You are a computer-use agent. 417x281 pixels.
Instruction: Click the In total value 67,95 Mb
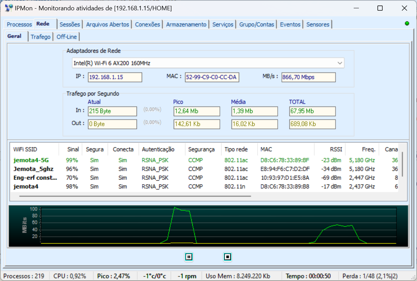coord(312,111)
